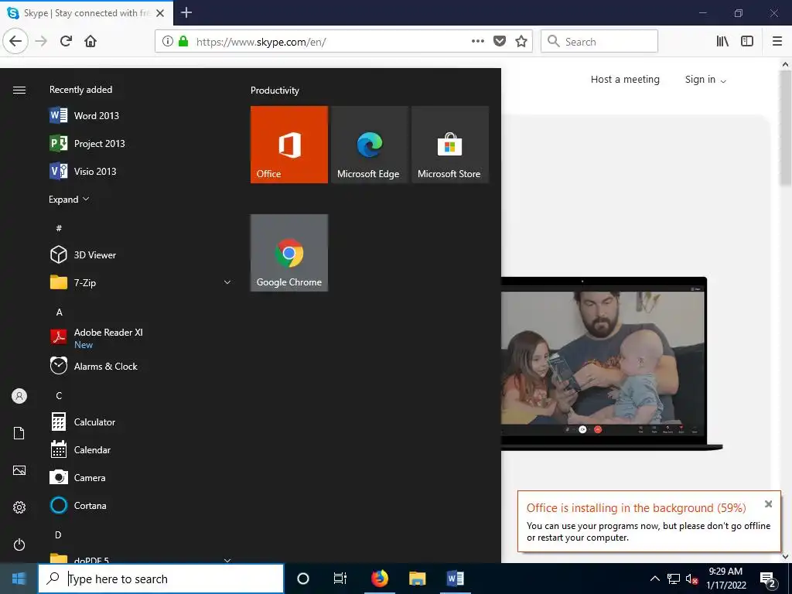
Task: Open the Start menu hamburger navigation
Action: pyautogui.click(x=19, y=90)
